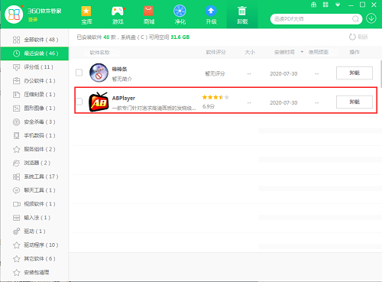Viewport: 382px width, 282px height.
Task: Open 浏览器 (2) category
Action: (x=34, y=163)
